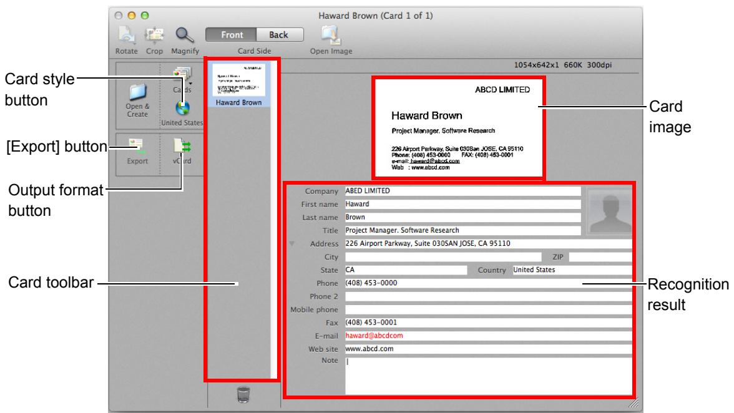Switch card side to Front
The height and width of the screenshot is (413, 734).
tap(231, 34)
